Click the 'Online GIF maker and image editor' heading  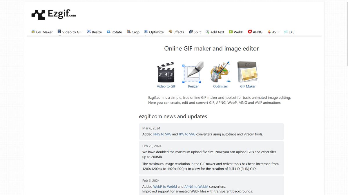pos(211,48)
